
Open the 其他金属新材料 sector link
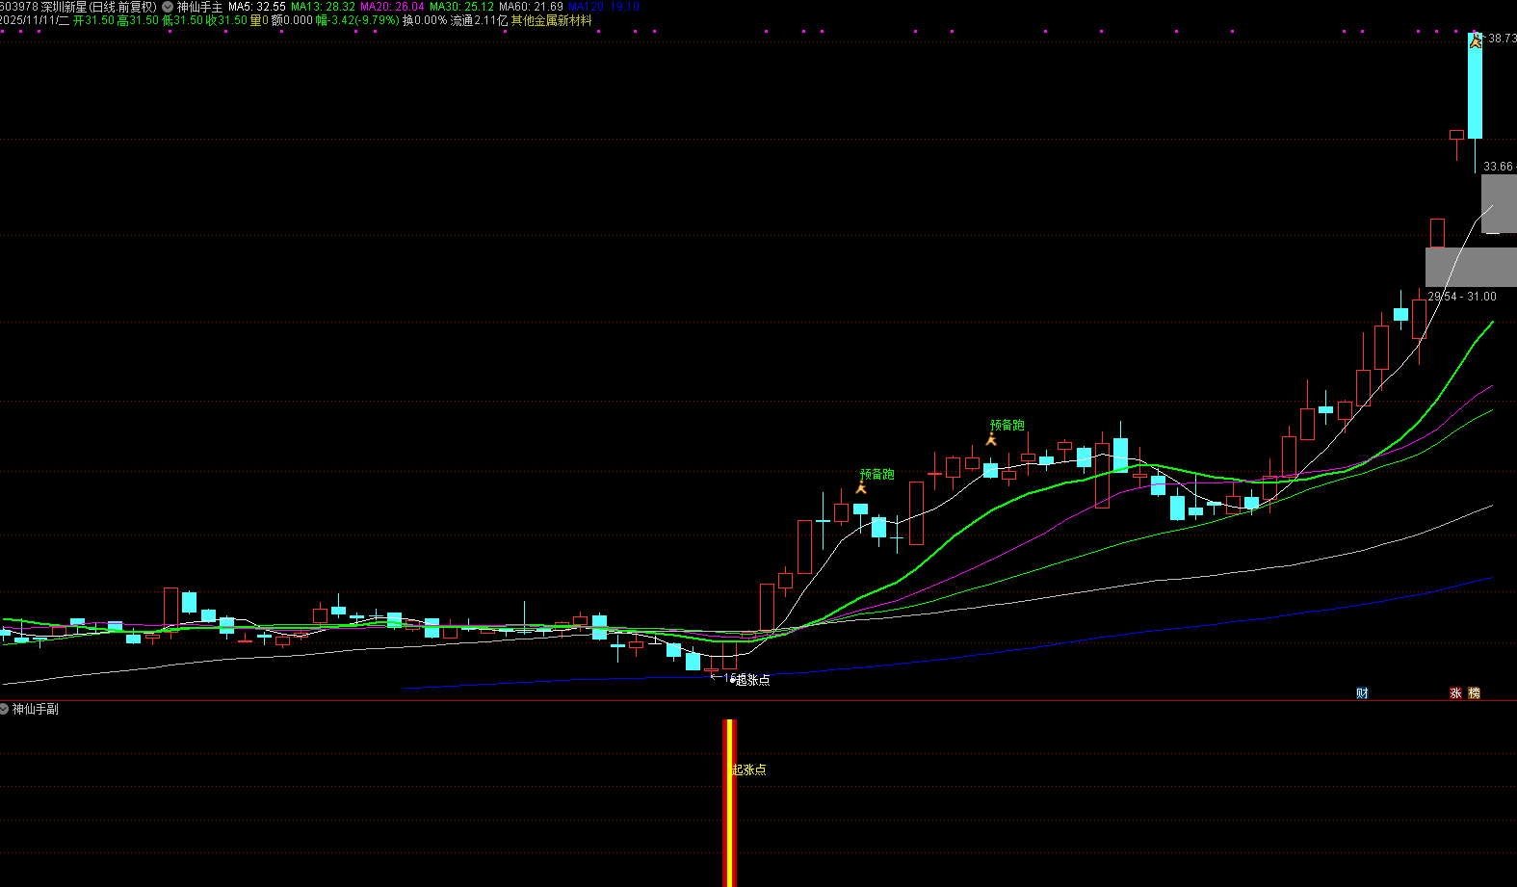pos(552,20)
